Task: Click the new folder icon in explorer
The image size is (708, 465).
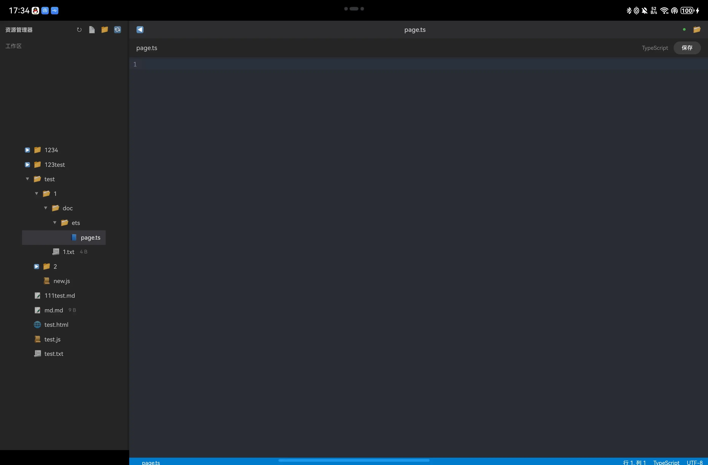Action: click(x=104, y=30)
